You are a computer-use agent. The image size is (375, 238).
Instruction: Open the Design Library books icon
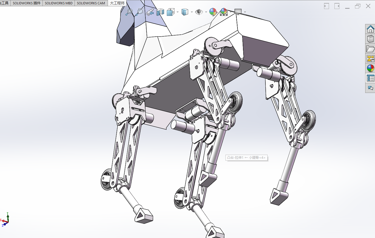pos(370,39)
